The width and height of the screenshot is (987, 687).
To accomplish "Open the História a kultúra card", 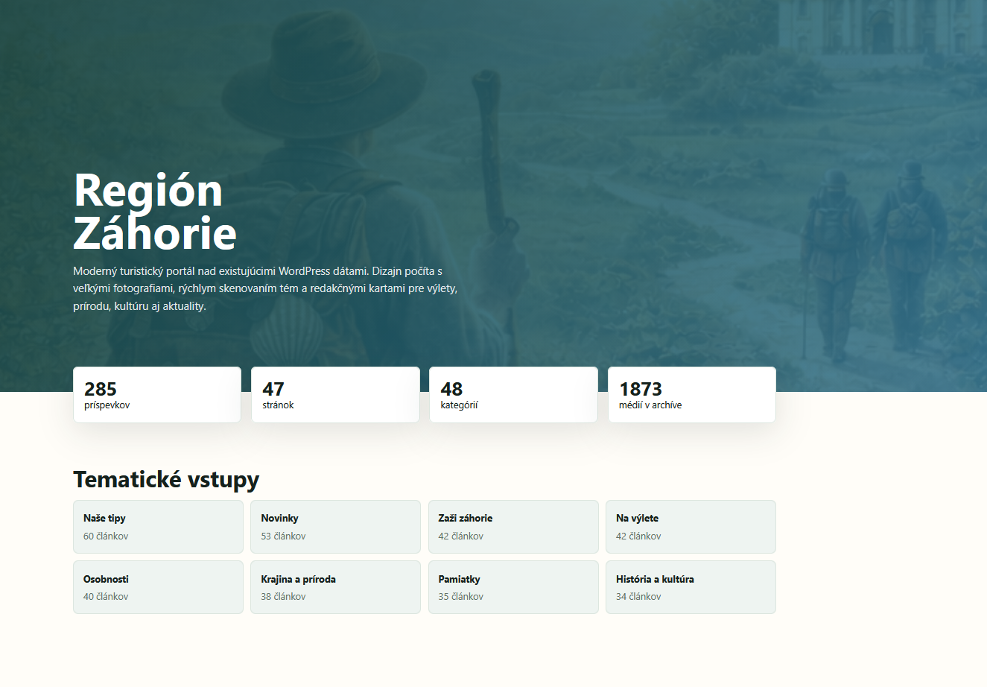I will [x=691, y=587].
